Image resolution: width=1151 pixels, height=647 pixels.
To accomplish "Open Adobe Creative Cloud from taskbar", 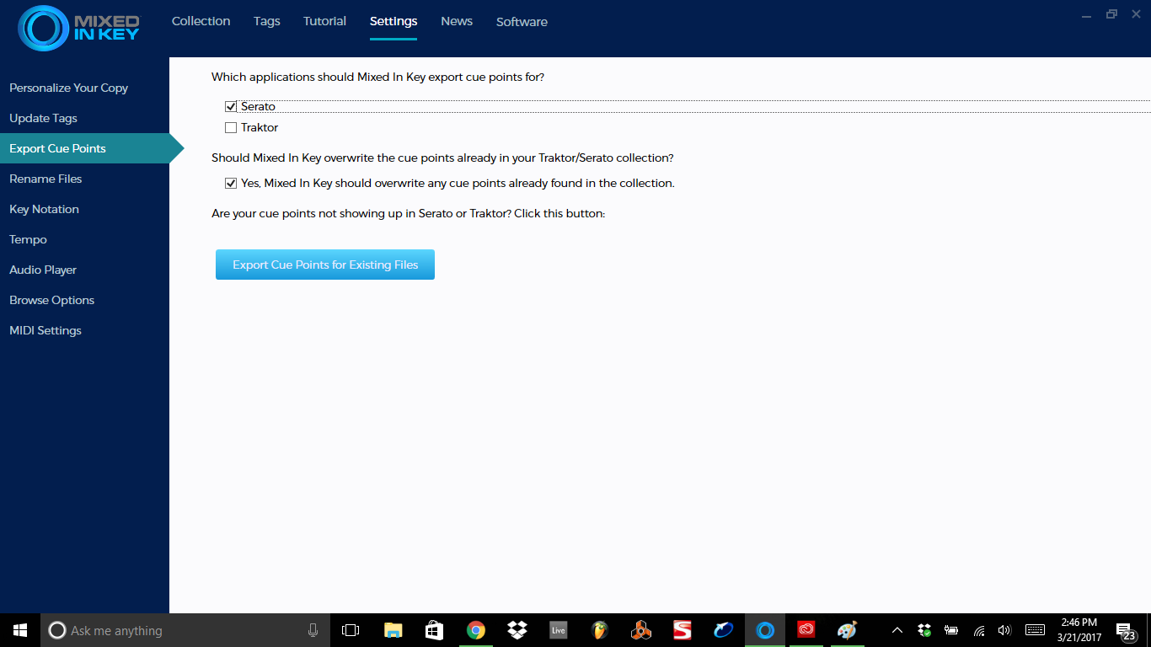I will pos(806,630).
